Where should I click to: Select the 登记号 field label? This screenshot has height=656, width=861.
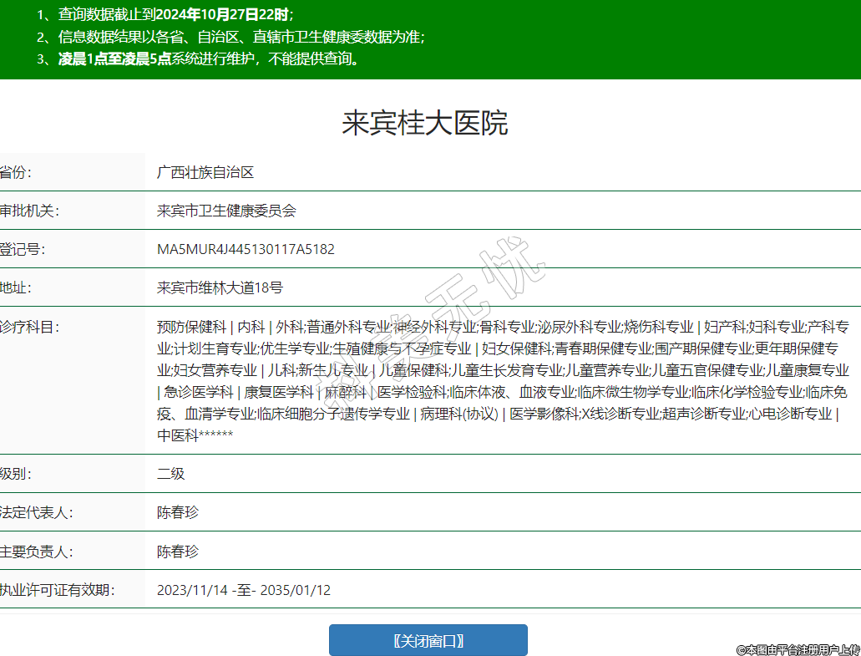pyautogui.click(x=22, y=249)
